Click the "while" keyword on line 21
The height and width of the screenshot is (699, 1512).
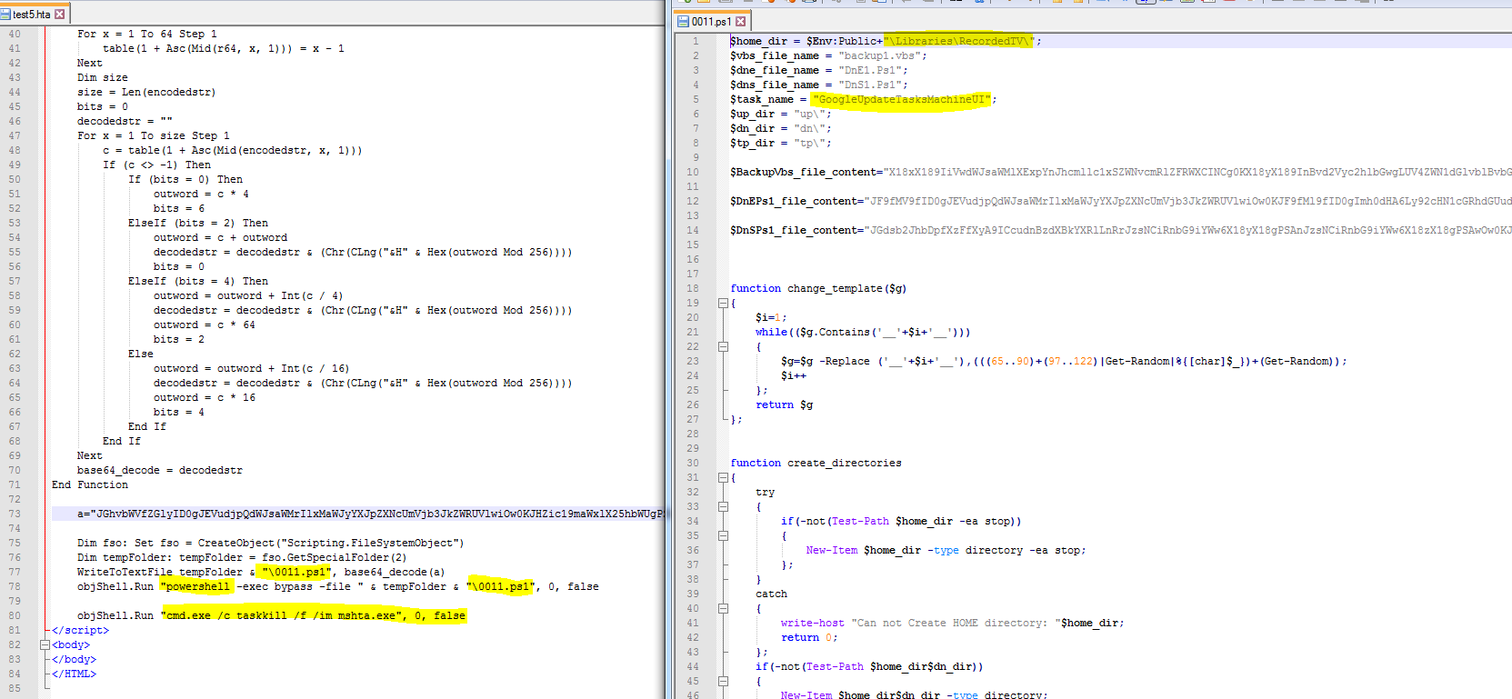pyautogui.click(x=771, y=332)
